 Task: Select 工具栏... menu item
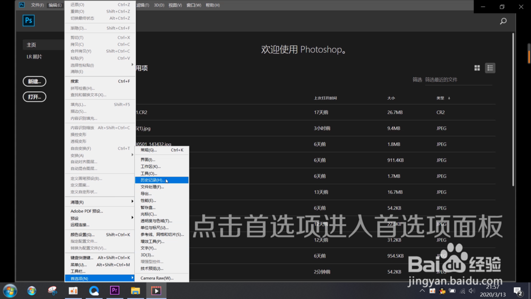pyautogui.click(x=100, y=271)
